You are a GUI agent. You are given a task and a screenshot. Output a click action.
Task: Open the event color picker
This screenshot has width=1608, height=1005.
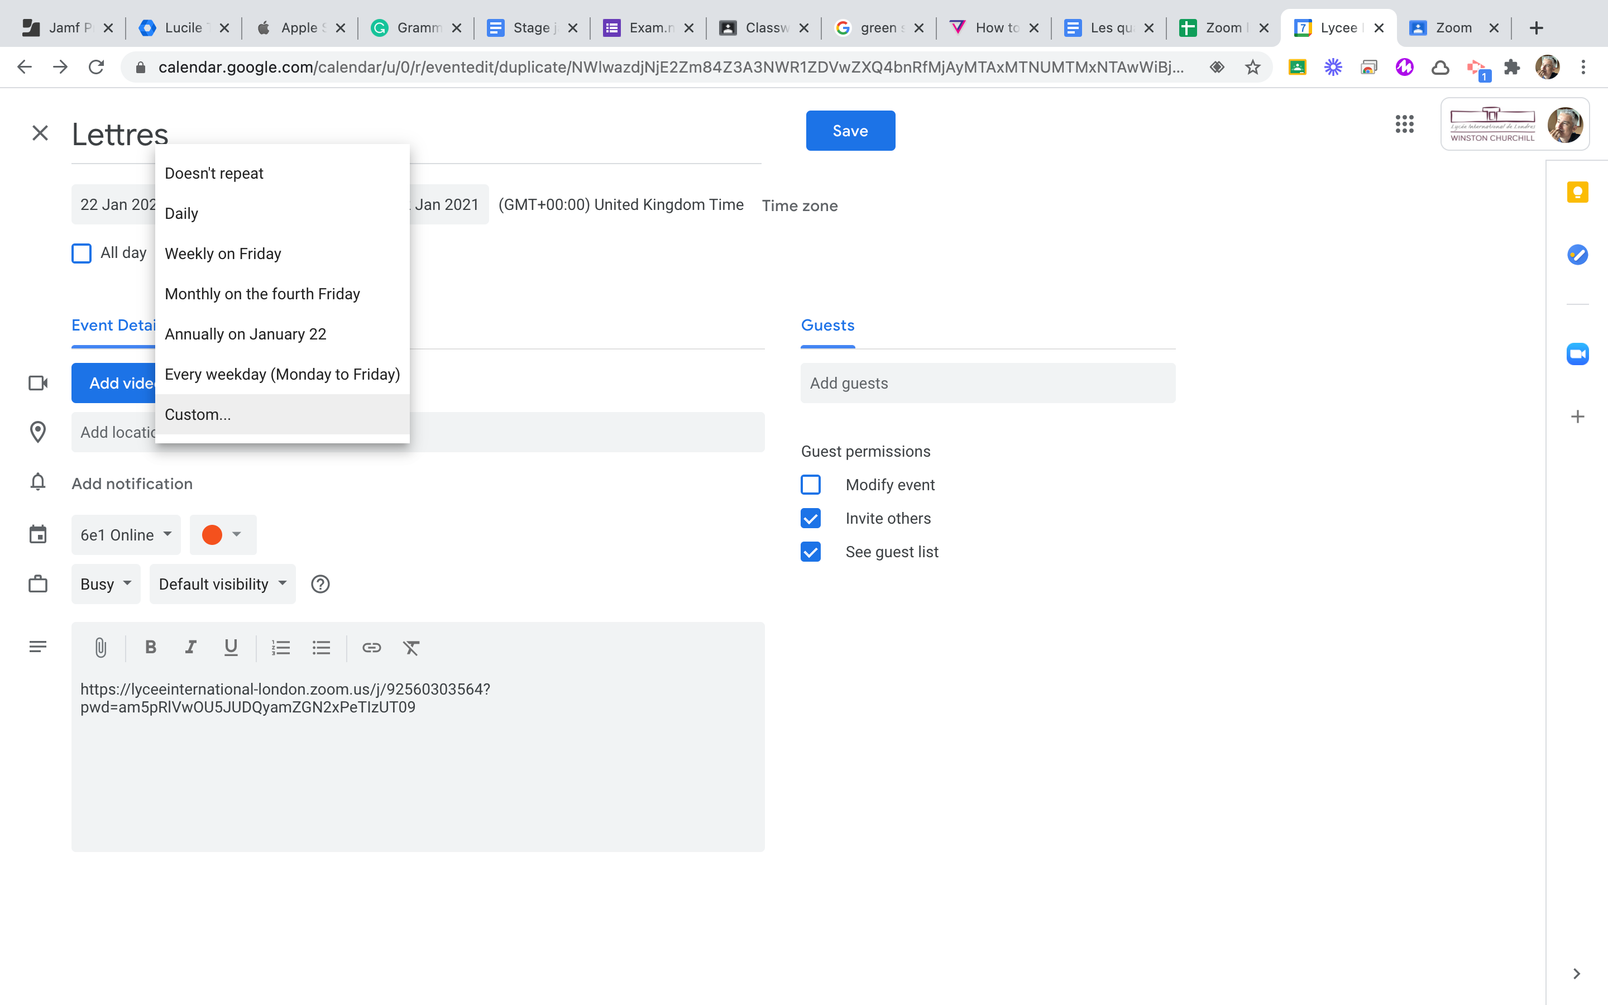[x=223, y=535]
